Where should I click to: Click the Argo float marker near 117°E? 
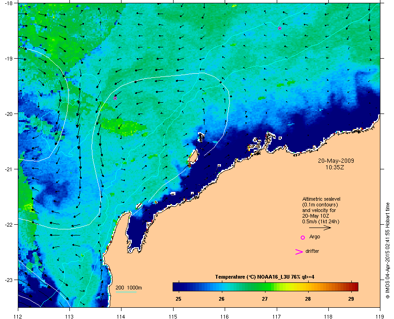coord(280,29)
